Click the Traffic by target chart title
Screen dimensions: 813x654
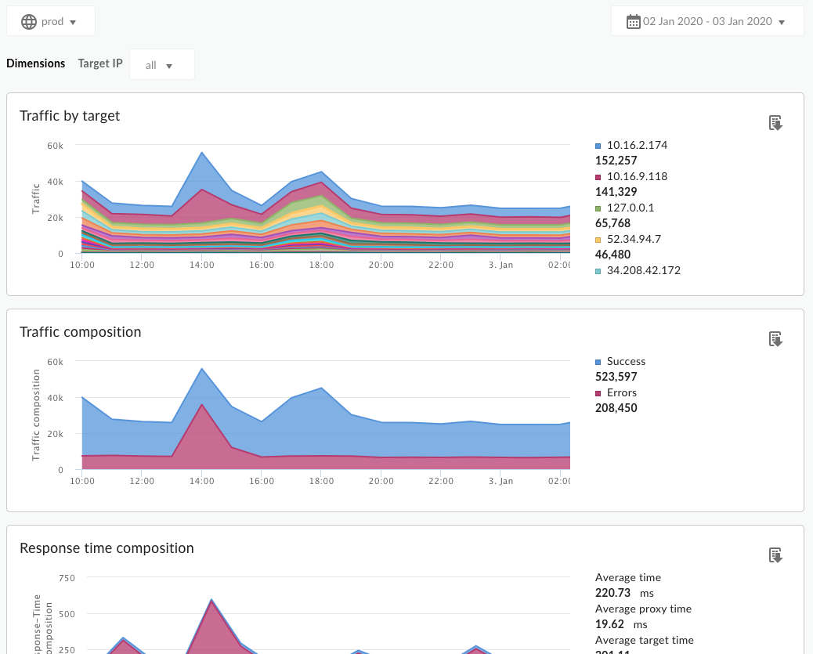pyautogui.click(x=70, y=116)
